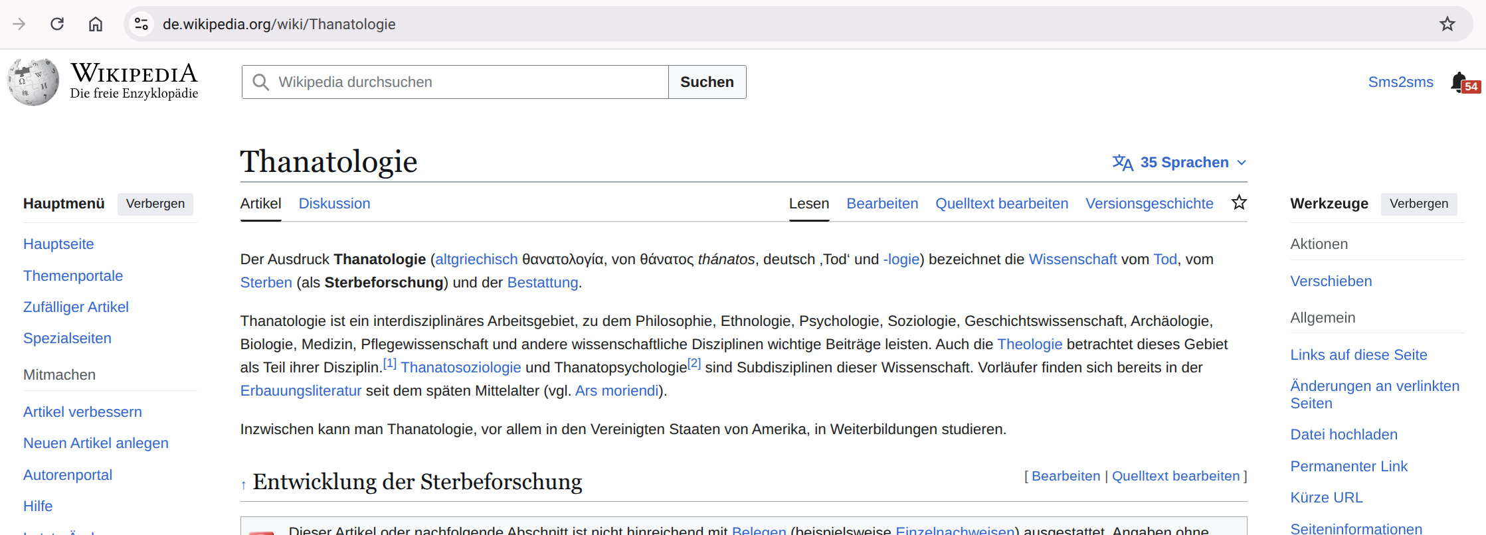Click the language translation icon next to 35 Sprachen
This screenshot has height=535, width=1486.
tap(1123, 163)
